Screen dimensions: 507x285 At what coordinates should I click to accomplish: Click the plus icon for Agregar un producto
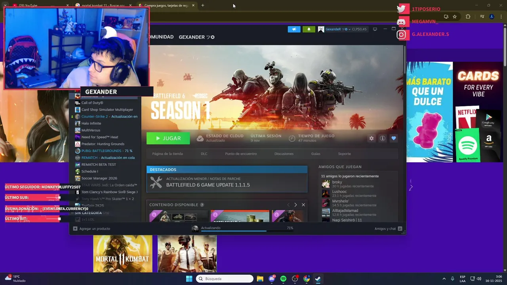(x=75, y=228)
